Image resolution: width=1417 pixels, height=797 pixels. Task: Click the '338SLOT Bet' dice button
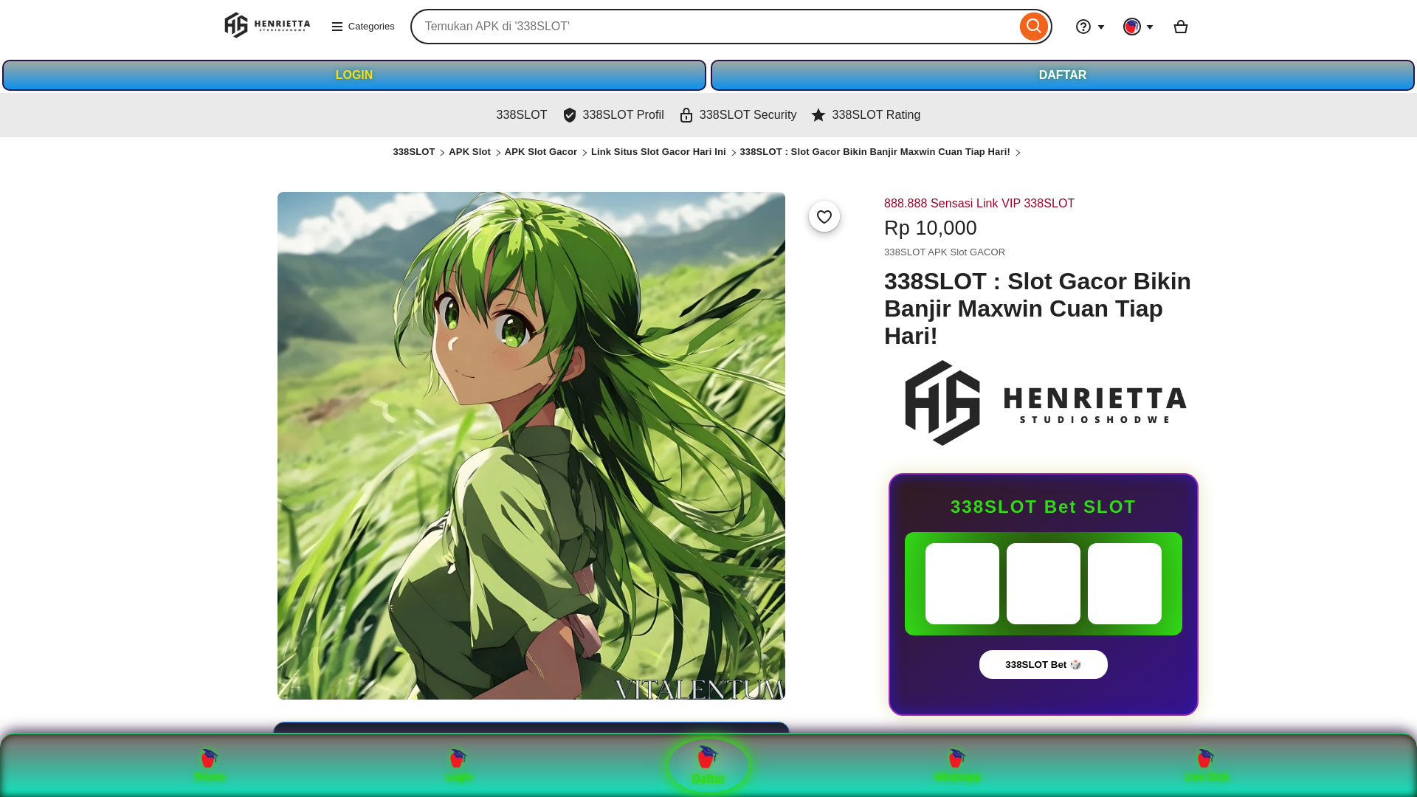coord(1044,665)
